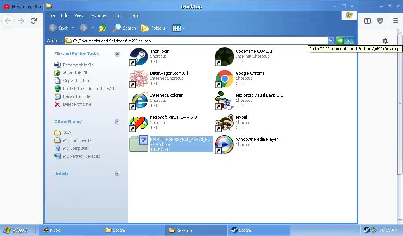Open the Tools menu
Viewport: 403px width, 236px height.
[x=118, y=15]
